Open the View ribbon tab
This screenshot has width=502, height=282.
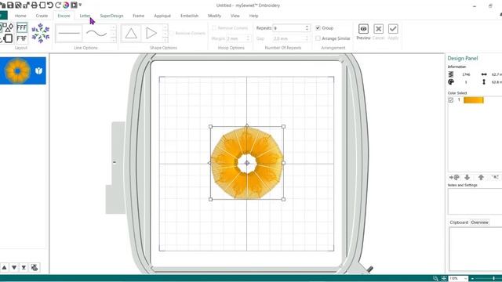coord(235,16)
